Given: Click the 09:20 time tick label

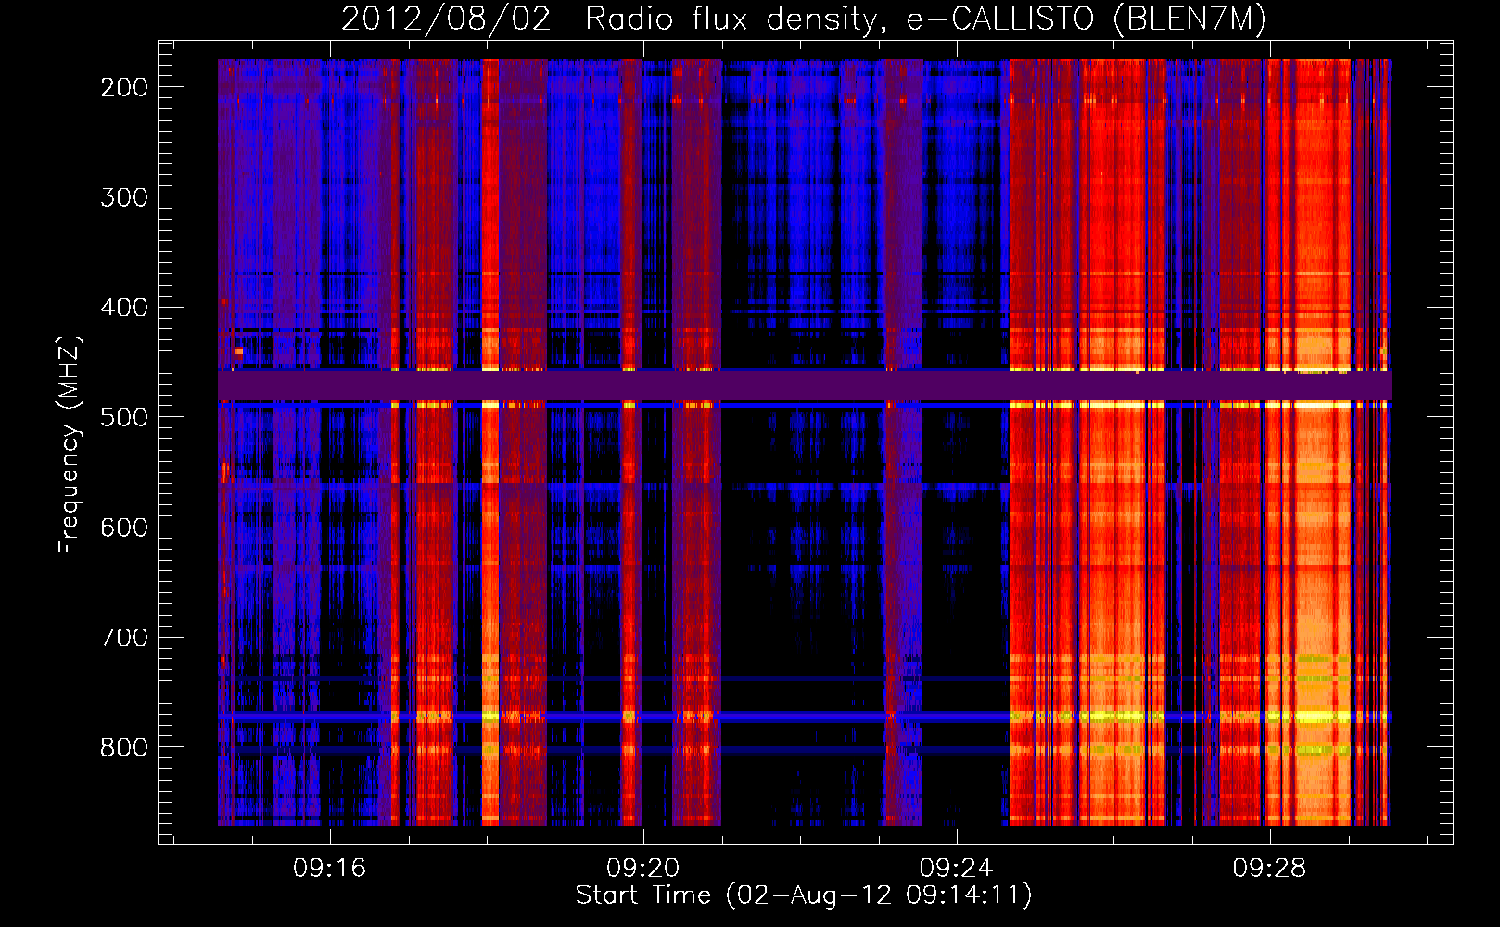Looking at the screenshot, I should 642,869.
